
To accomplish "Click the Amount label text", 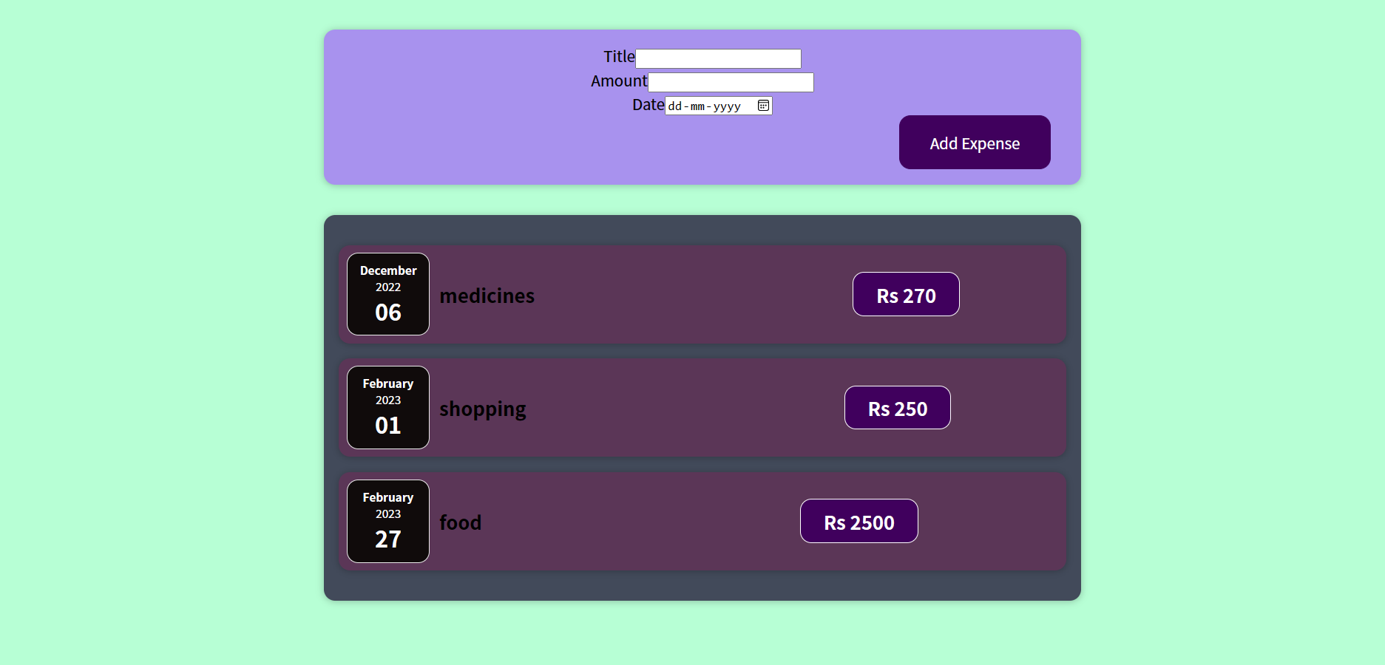I will (x=619, y=81).
